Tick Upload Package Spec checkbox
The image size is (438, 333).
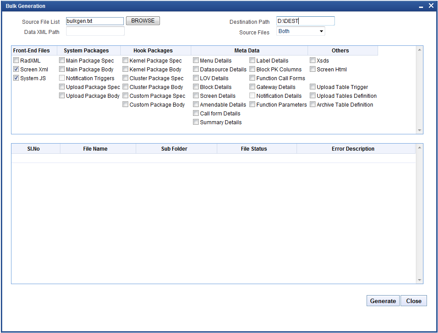(x=62, y=87)
